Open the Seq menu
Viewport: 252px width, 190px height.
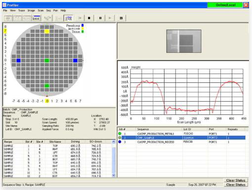pyautogui.click(x=48, y=10)
